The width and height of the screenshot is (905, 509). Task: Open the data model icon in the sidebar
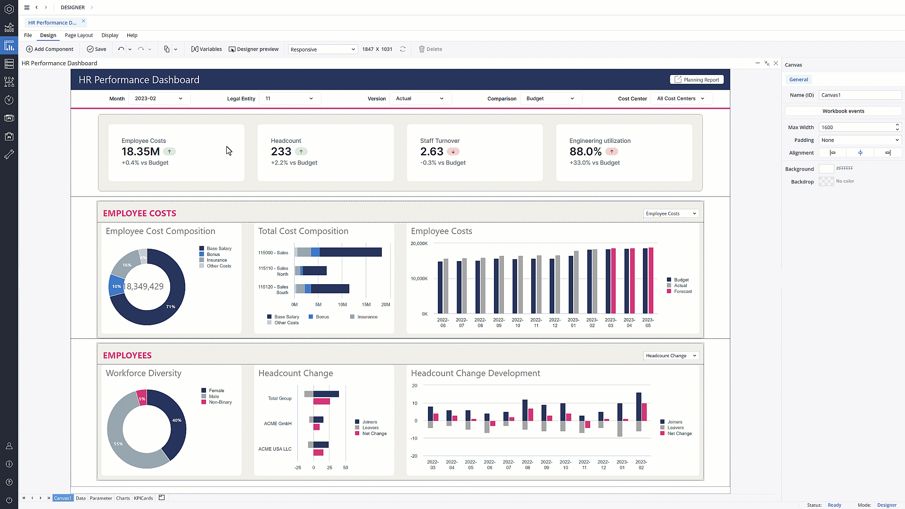9,64
